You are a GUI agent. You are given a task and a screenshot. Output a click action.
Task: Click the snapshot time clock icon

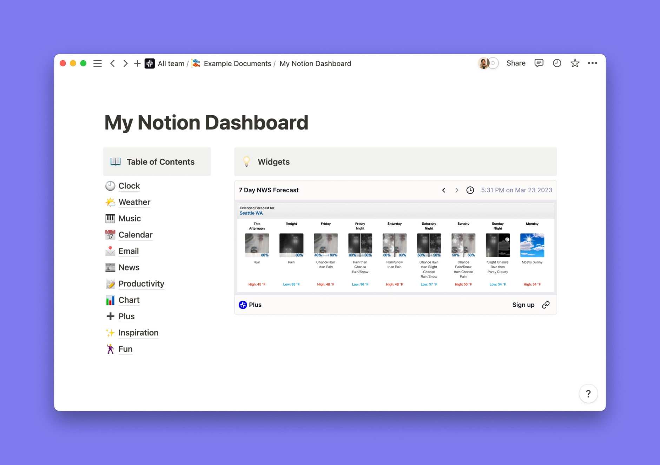click(x=470, y=190)
